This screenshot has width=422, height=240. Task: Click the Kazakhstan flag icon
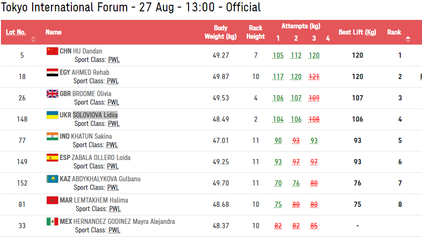52,179
